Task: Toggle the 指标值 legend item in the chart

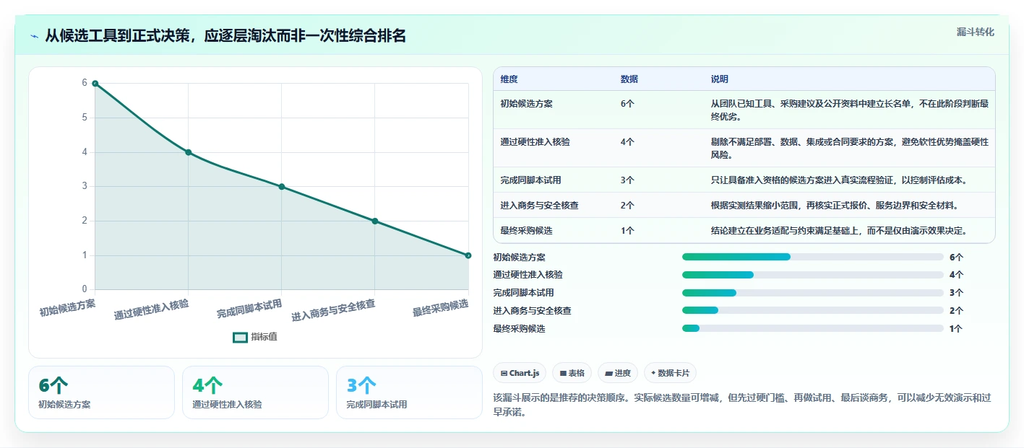Action: pos(255,337)
